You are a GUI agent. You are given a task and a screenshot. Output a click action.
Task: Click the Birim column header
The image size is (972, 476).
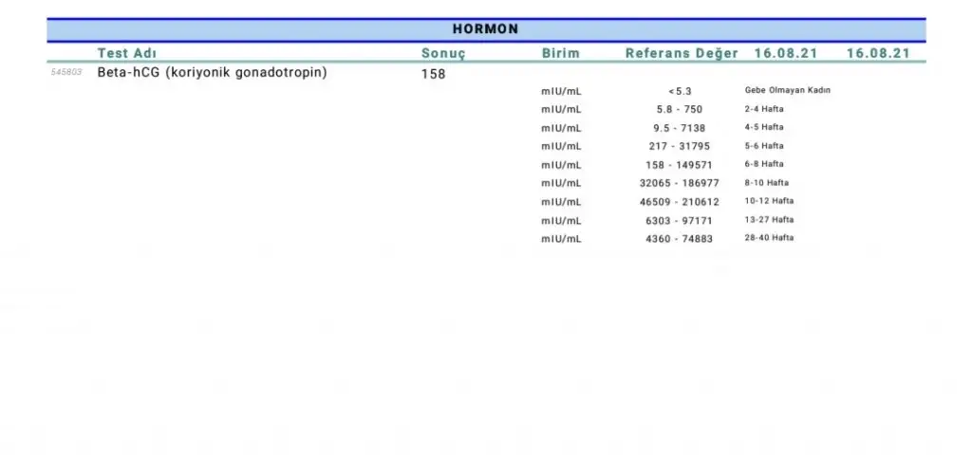coord(560,53)
